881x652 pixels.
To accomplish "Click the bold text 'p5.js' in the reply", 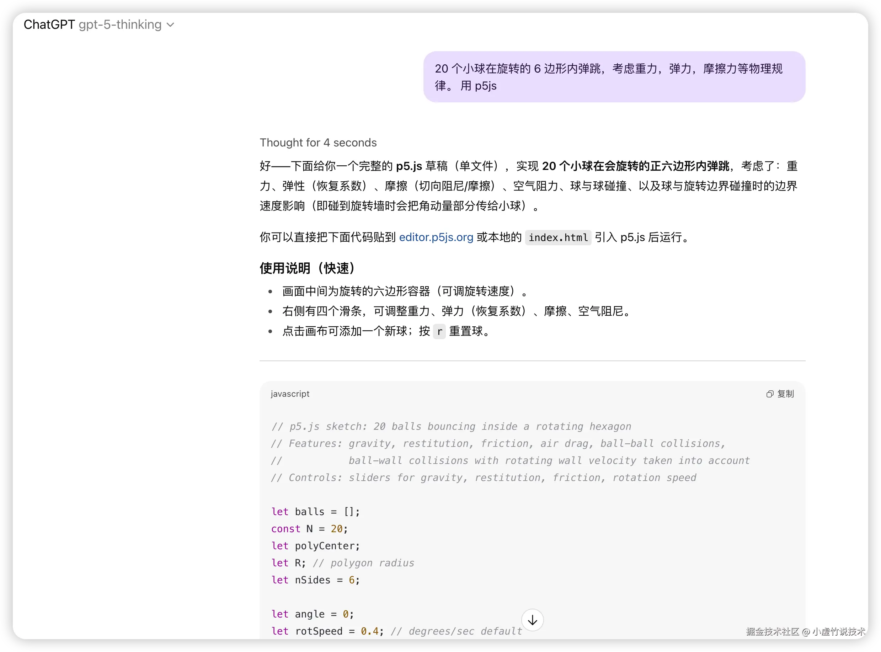I will (x=409, y=166).
